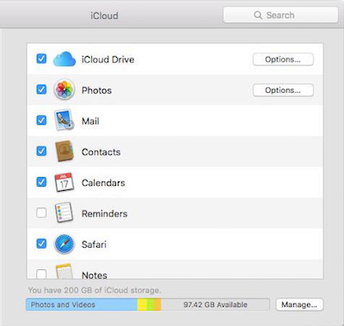Click the Safari row label

pos(94,244)
